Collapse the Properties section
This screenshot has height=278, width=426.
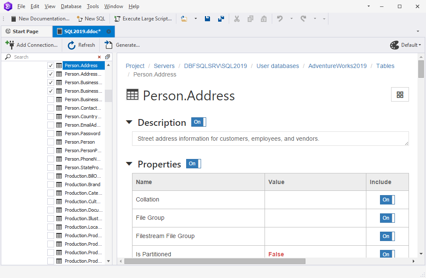130,164
